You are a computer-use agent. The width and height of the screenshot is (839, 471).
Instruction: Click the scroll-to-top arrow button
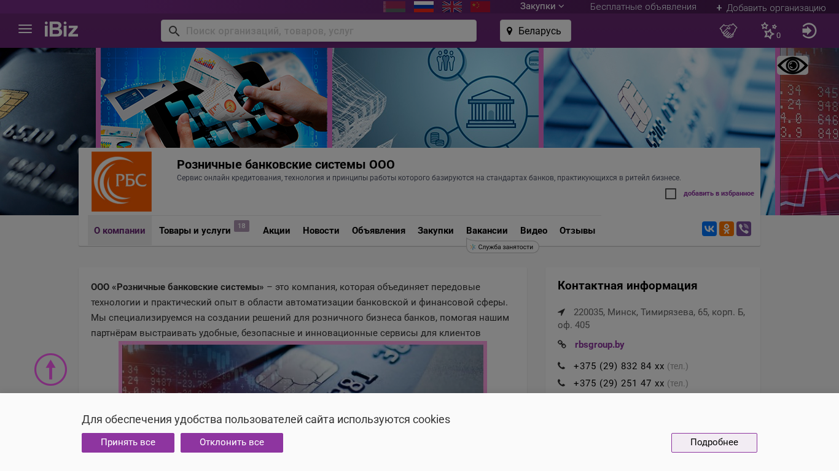click(x=50, y=370)
